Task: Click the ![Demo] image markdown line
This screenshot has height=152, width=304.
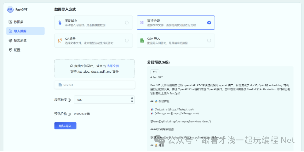Action: pos(181,121)
